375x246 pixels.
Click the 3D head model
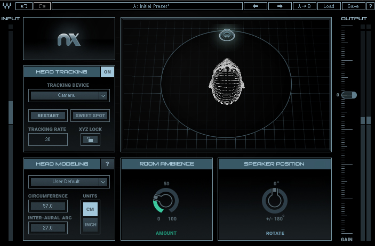(x=227, y=81)
